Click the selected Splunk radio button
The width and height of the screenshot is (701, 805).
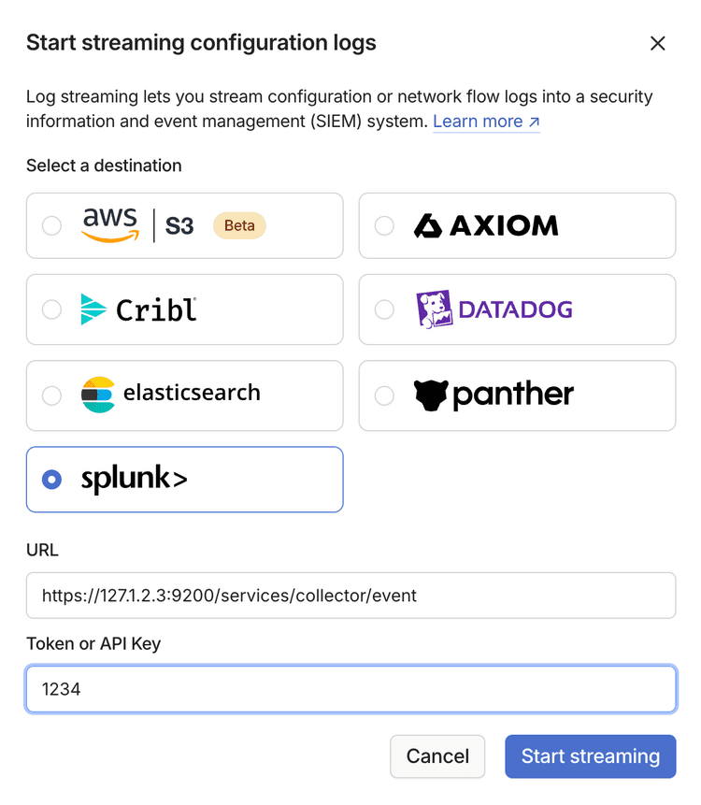tap(52, 480)
